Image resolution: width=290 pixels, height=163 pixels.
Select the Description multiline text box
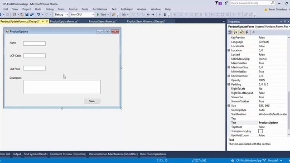click(x=62, y=87)
